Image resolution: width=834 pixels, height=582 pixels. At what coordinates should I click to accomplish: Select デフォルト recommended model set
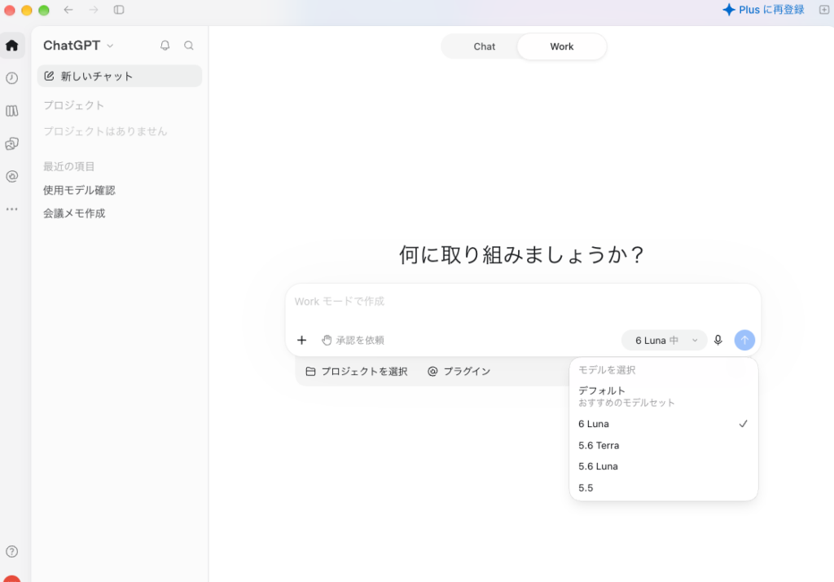[x=663, y=396]
